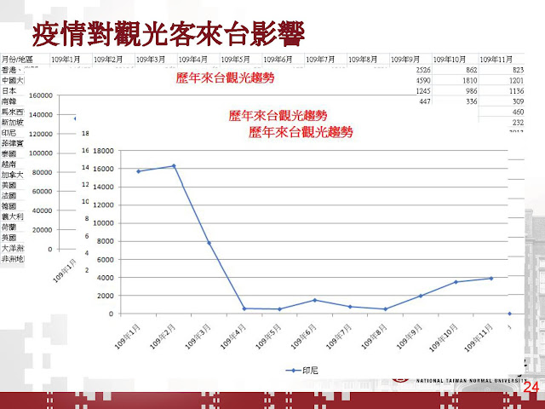545x409 pixels.
Task: Click the 法國 row label
Action: pos(9,195)
